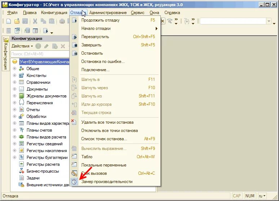Select Планы счетов tree item
279x201 pixels.
pyautogui.click(x=39, y=130)
